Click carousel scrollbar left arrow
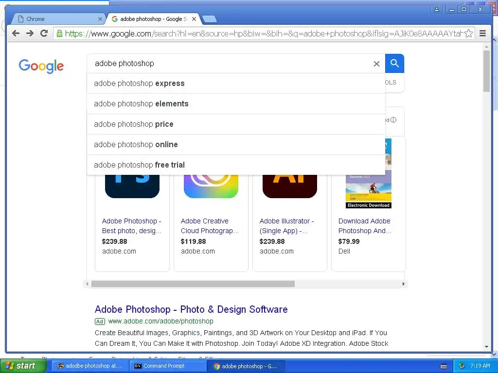Screen dimensions: 498x373 [88, 284]
